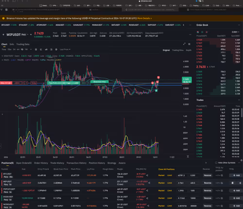The height and width of the screenshot is (209, 243).
Task: Open order book precision 0.0001 dropdown
Action: (235, 32)
